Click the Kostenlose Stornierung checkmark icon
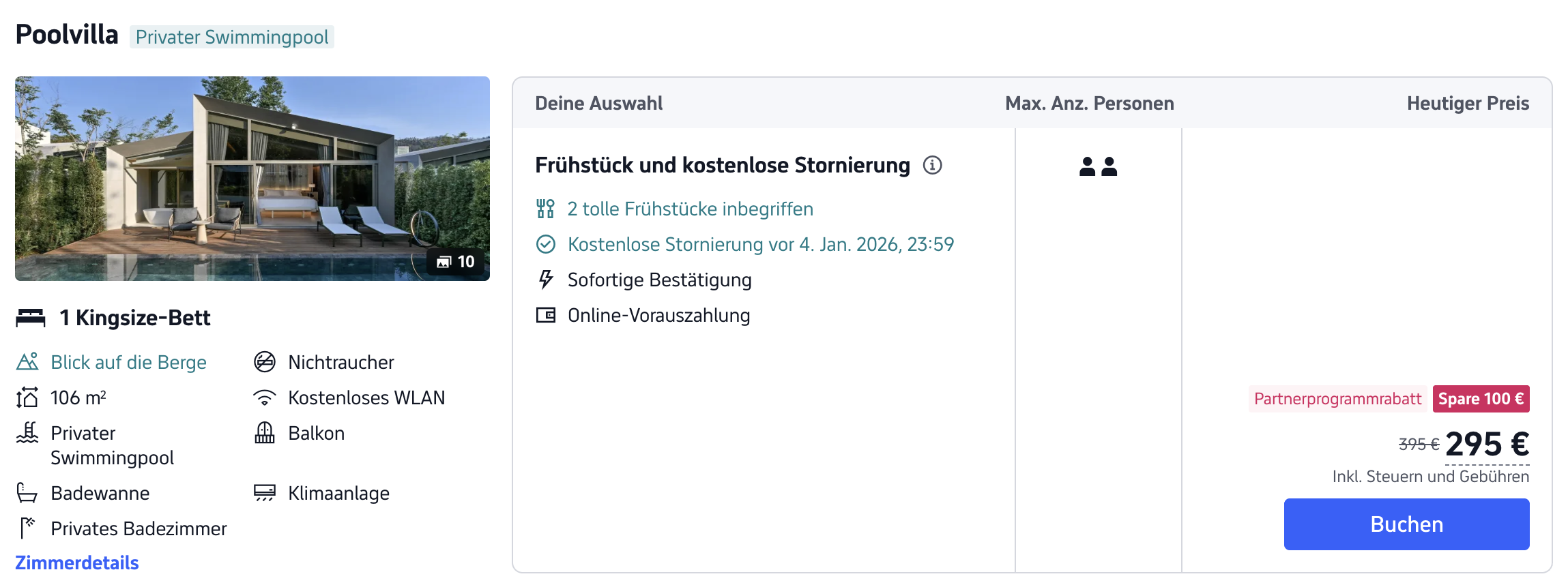1568x585 pixels. (x=546, y=244)
